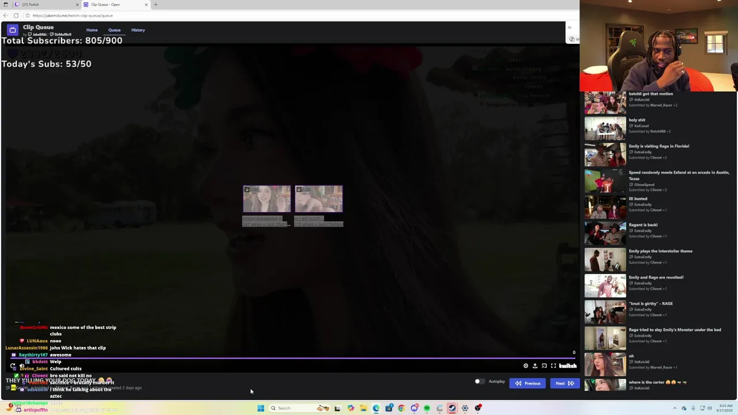This screenshot has width=738, height=415.
Task: Seek on the purple video progress bar
Action: [293, 358]
